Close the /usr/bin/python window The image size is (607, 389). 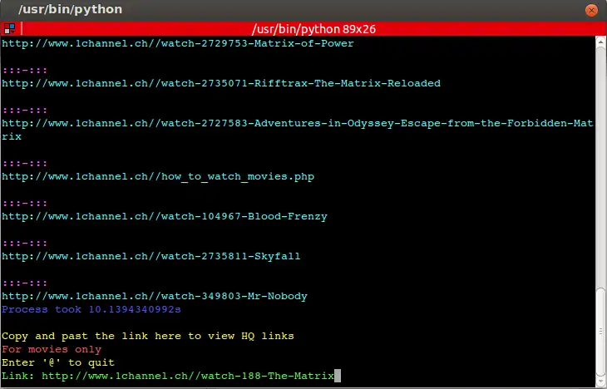click(x=591, y=10)
